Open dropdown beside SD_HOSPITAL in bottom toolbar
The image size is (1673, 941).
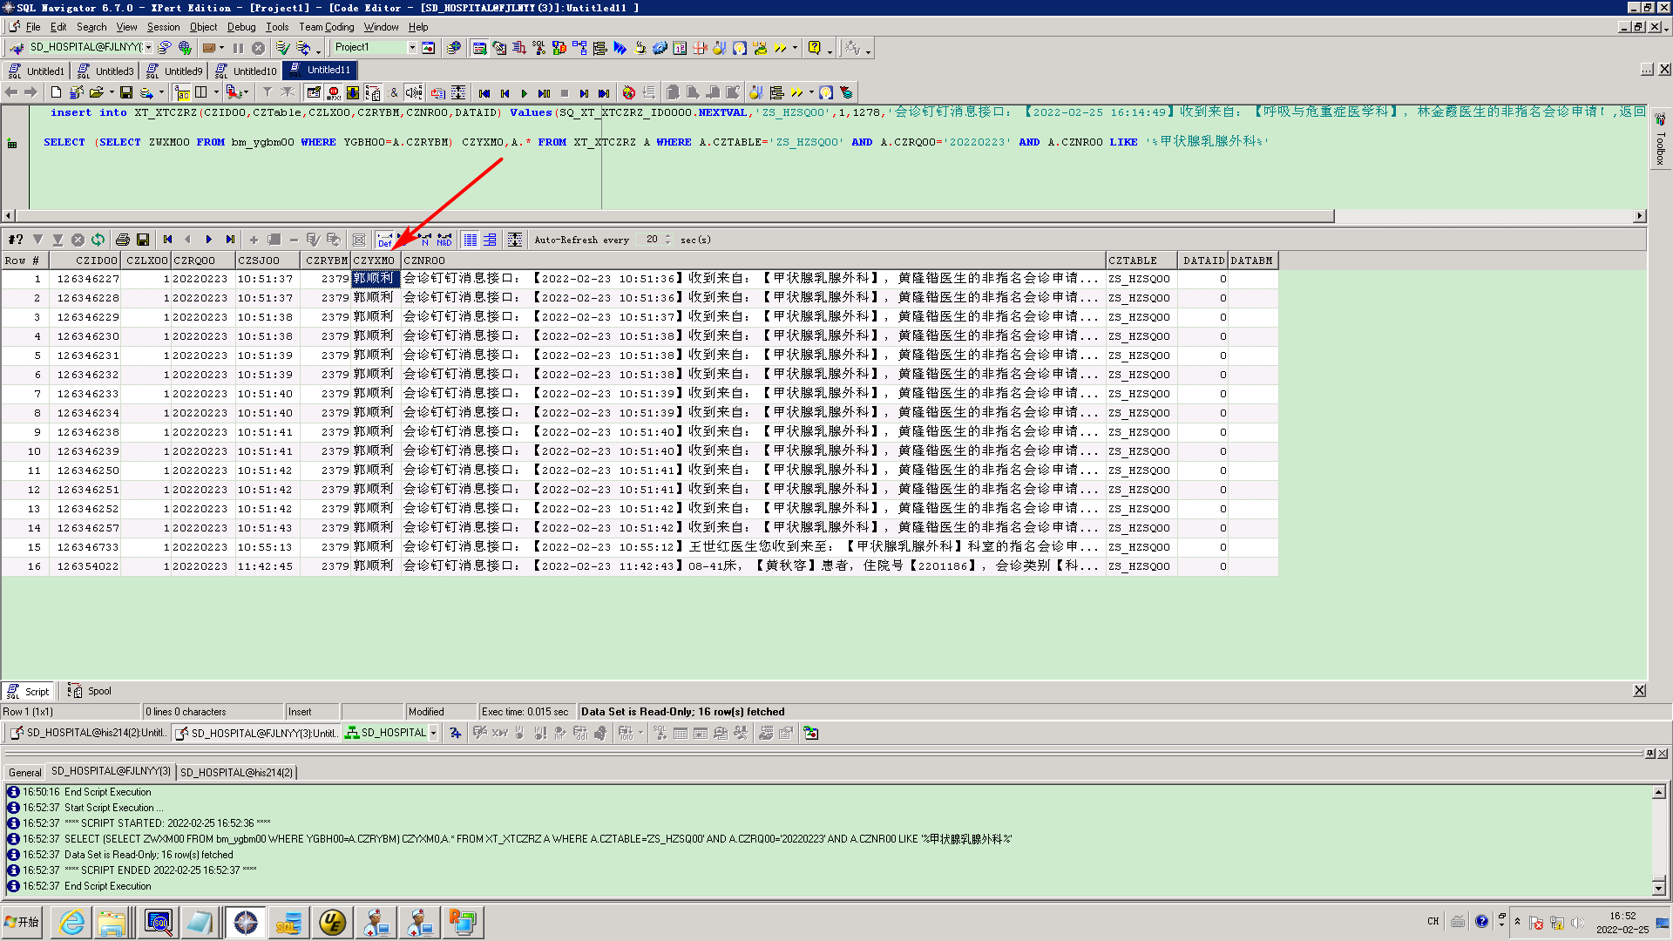(x=433, y=734)
